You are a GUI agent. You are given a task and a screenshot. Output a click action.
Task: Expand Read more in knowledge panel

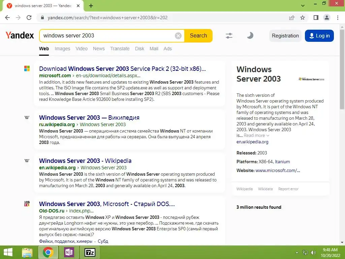pos(256,136)
